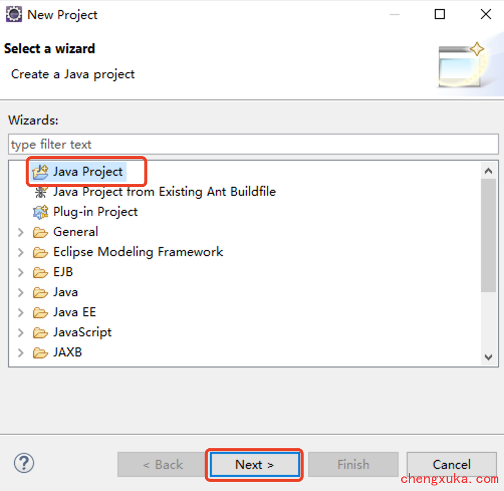Click the scrollbar up arrow in wizard list
Image resolution: width=504 pixels, height=491 pixels.
488,171
